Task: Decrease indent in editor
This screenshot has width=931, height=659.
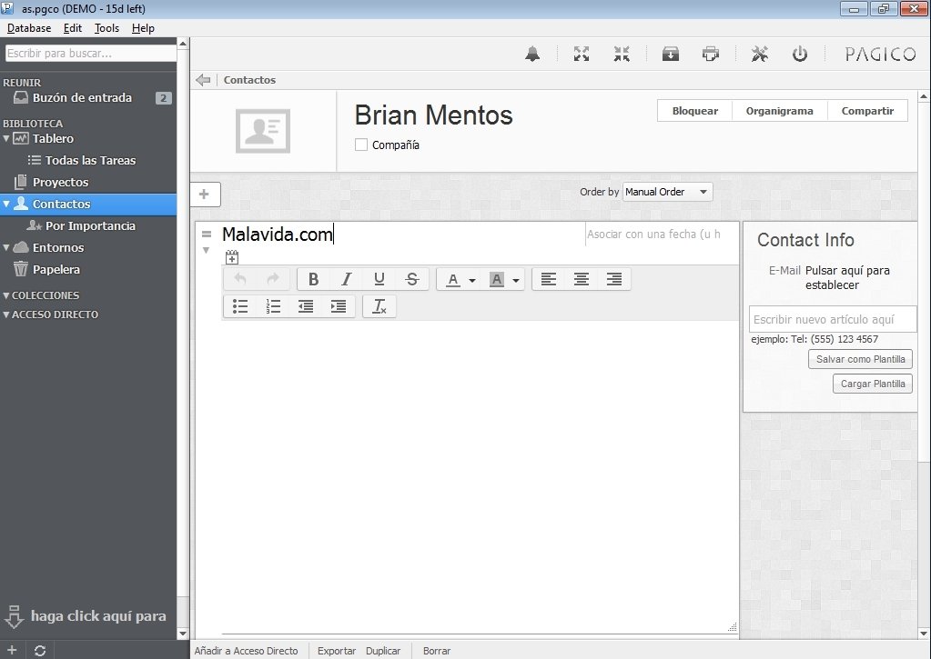Action: [306, 306]
